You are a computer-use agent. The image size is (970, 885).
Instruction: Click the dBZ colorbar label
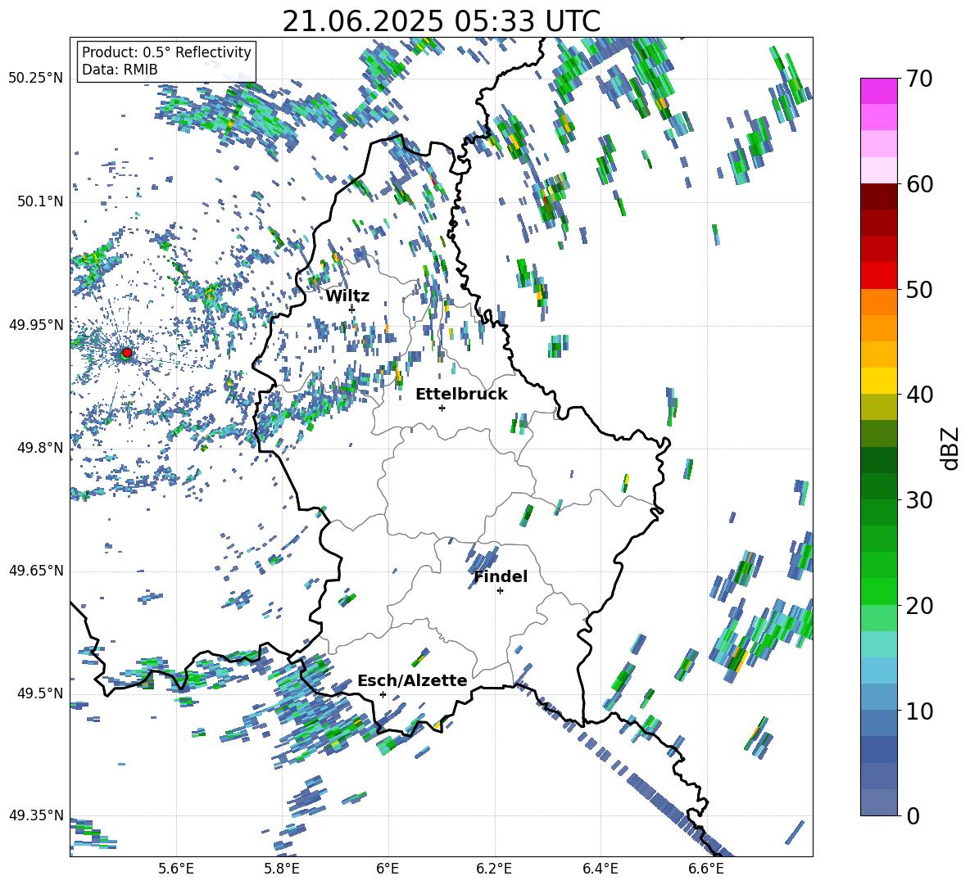click(951, 448)
